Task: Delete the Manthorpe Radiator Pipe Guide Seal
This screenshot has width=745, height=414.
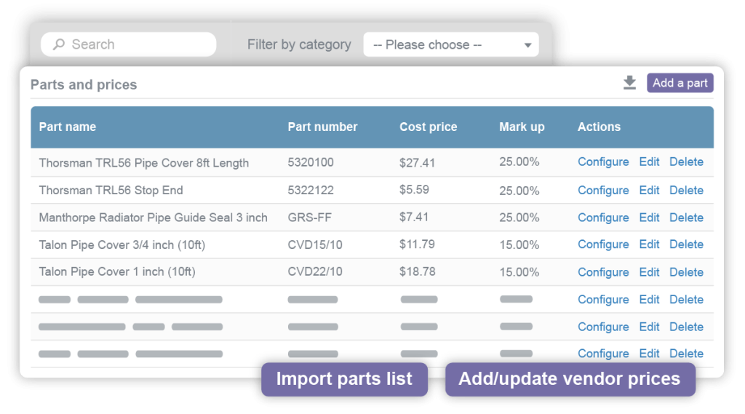Action: (686, 218)
